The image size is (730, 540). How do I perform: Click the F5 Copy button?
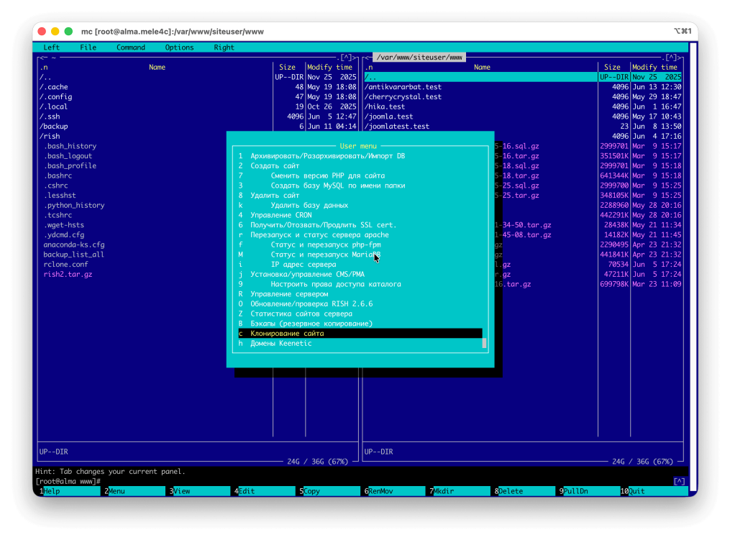coord(331,491)
